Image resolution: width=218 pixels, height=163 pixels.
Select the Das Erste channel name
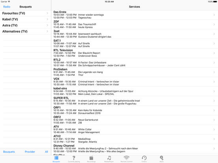[60, 12]
